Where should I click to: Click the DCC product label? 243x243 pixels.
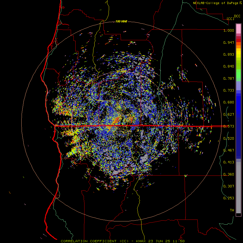237,16
